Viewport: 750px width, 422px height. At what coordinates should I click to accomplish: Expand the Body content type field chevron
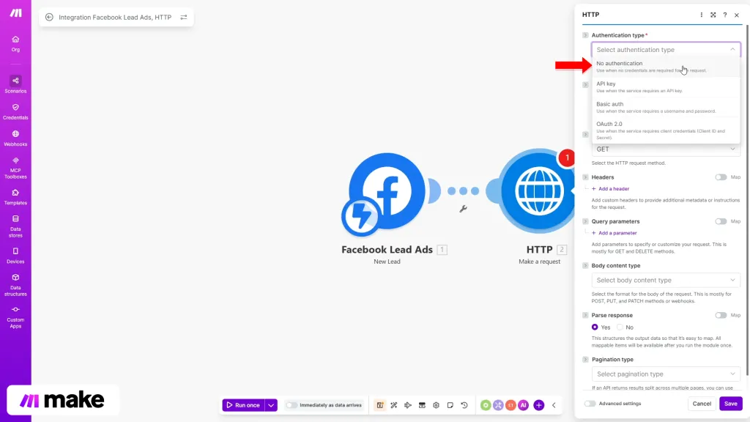click(585, 265)
